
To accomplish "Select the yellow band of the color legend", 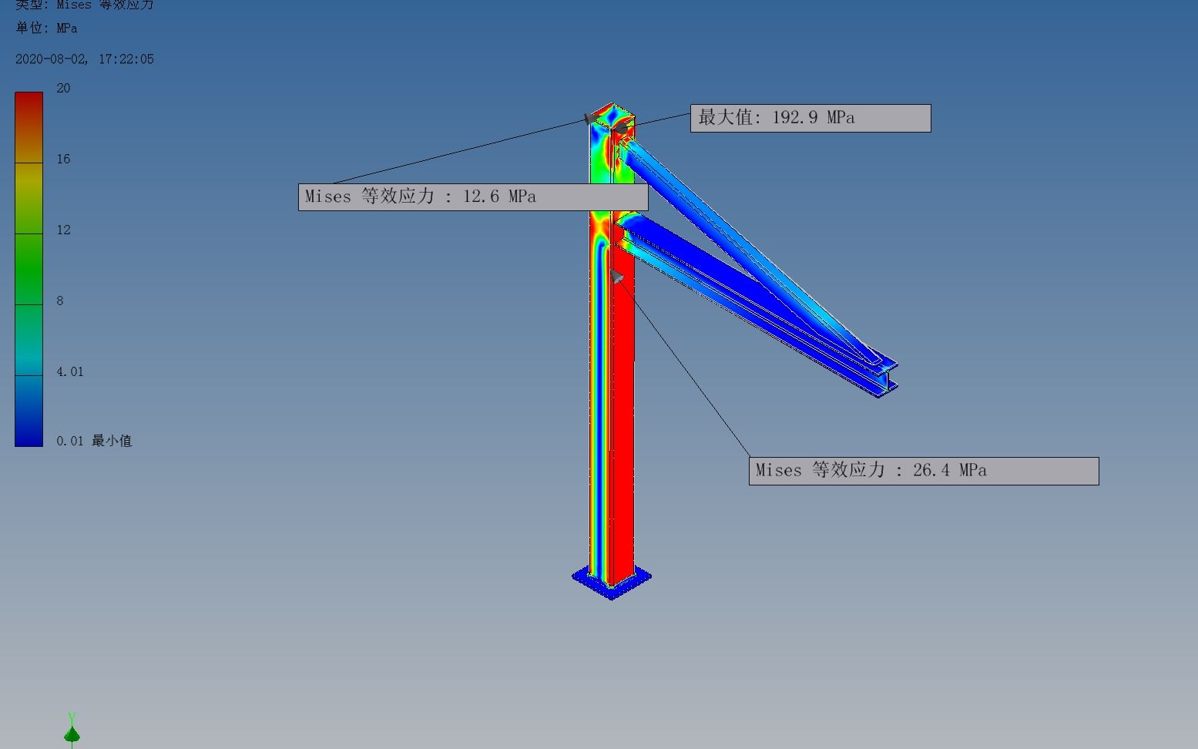I will point(29,198).
